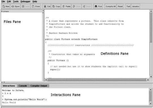Open the File menu
153x108 pixels.
3,1
